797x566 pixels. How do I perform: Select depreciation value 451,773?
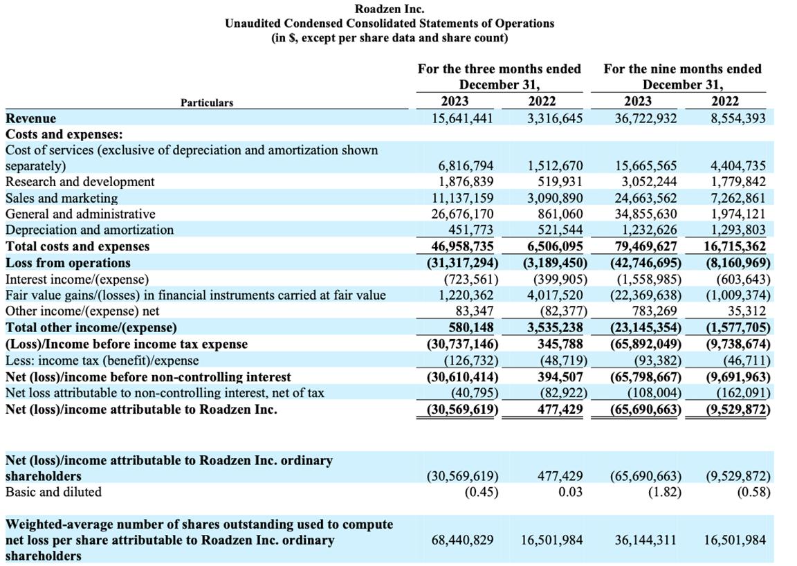pos(470,230)
